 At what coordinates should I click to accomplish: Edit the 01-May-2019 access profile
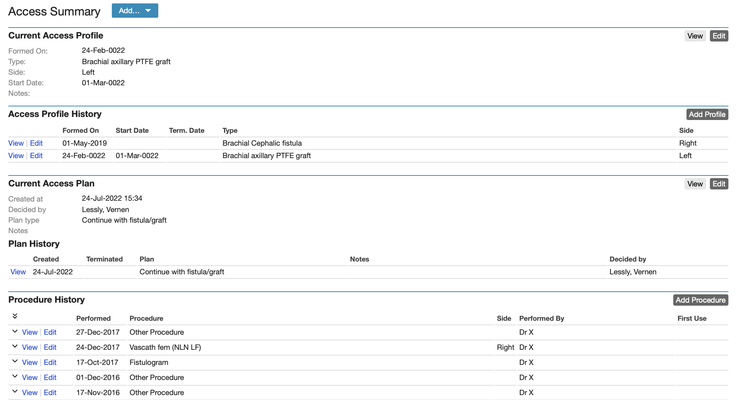pyautogui.click(x=36, y=143)
